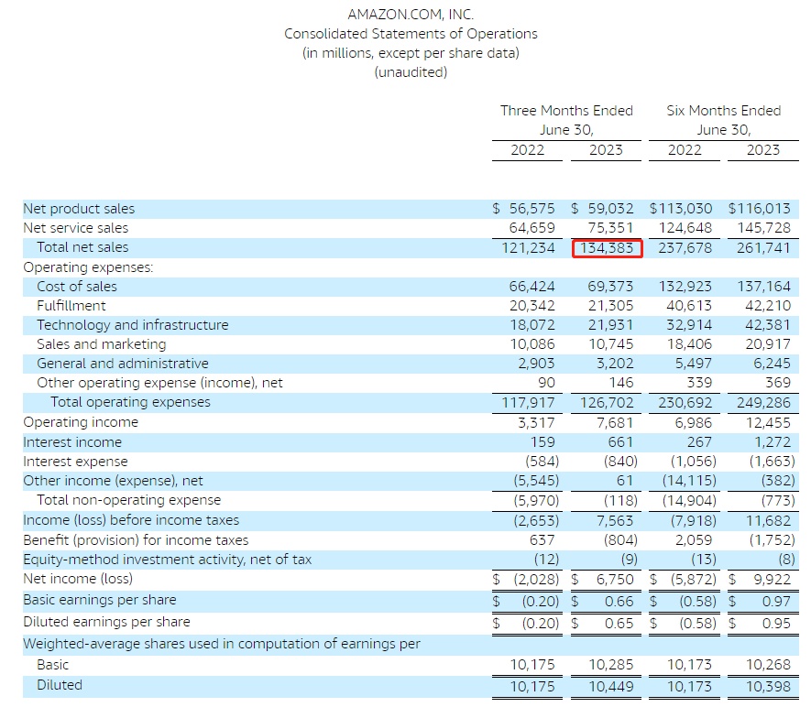Click the Fulfillment row label

[71, 306]
